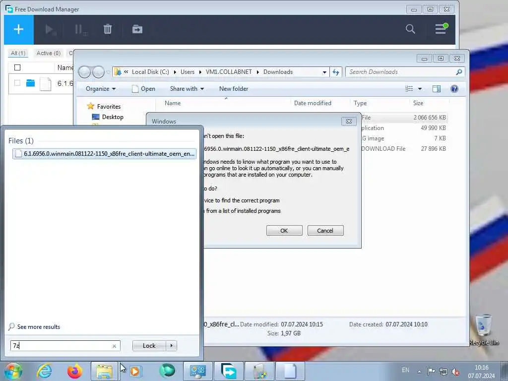Select the 27 896 KB DOWNLOAD File row
This screenshot has width=508, height=381.
[405, 149]
